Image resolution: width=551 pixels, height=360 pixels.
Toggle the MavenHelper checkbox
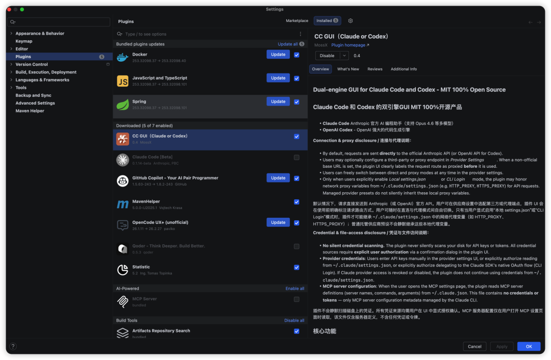(x=296, y=202)
